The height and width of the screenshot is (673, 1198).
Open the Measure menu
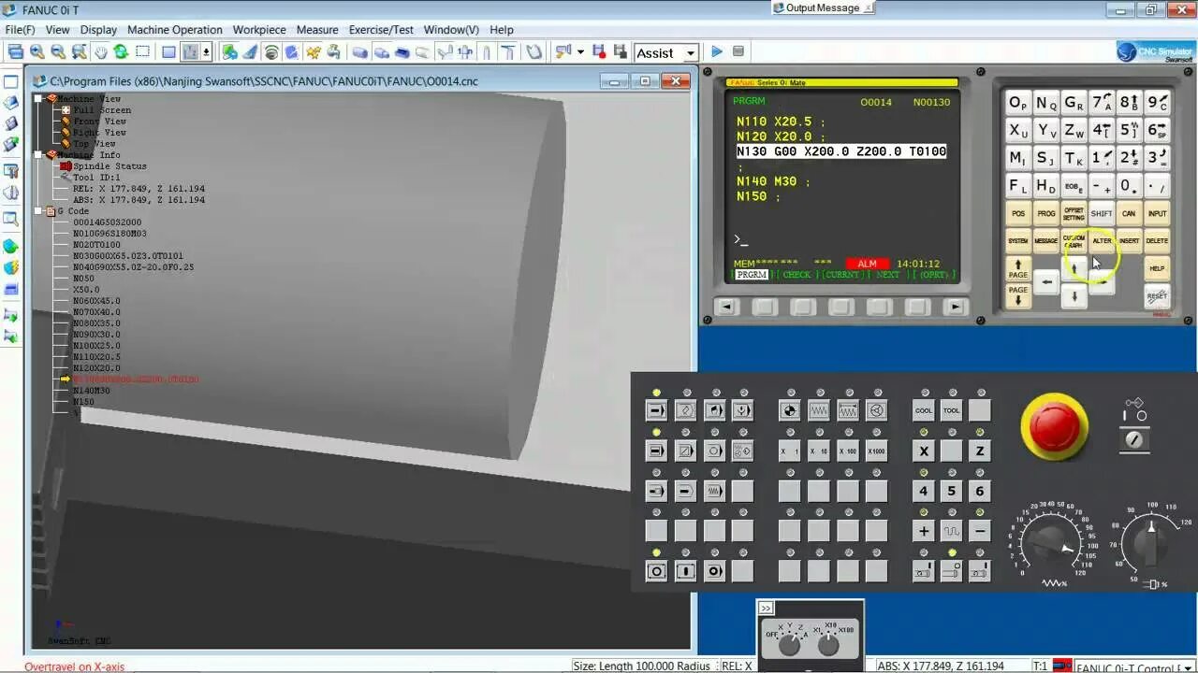(x=317, y=30)
